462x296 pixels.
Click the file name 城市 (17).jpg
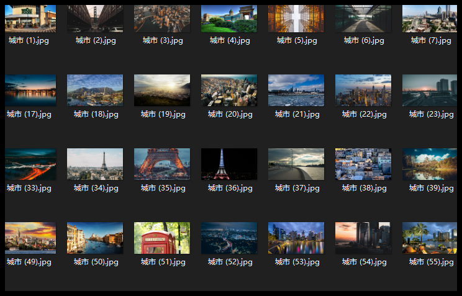click(x=29, y=114)
